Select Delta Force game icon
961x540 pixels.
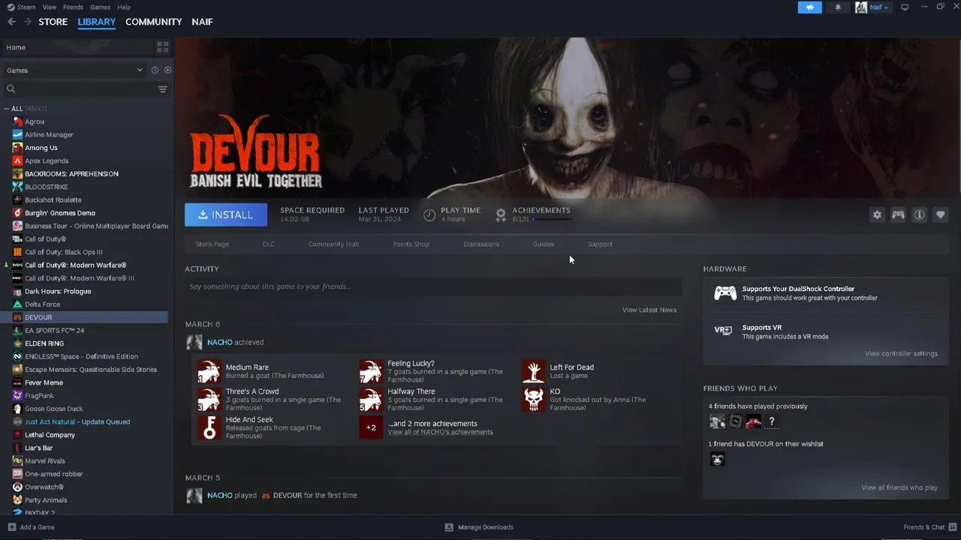click(17, 304)
